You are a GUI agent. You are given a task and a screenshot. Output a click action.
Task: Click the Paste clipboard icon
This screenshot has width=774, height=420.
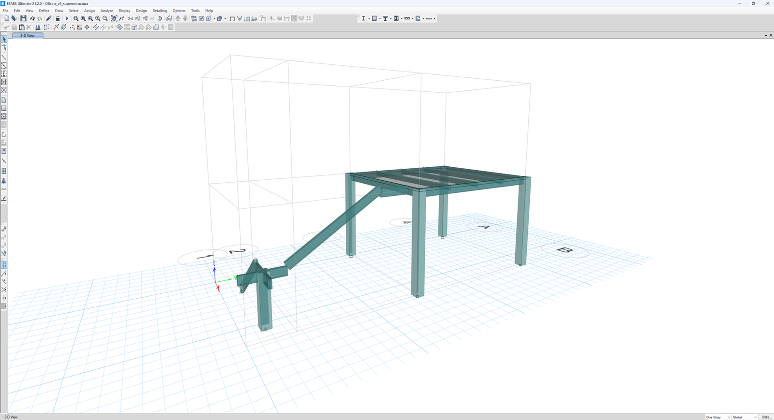(21, 27)
